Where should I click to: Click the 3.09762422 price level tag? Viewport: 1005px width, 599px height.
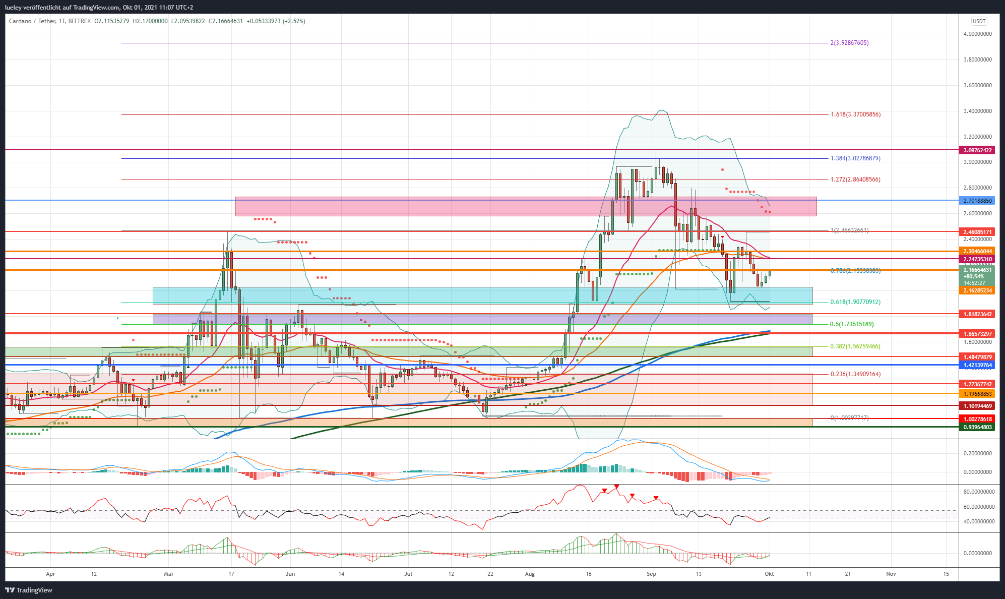pyautogui.click(x=977, y=150)
